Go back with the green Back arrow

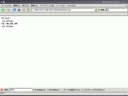click(3, 10)
